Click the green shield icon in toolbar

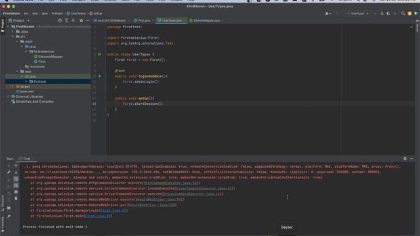[415, 13]
